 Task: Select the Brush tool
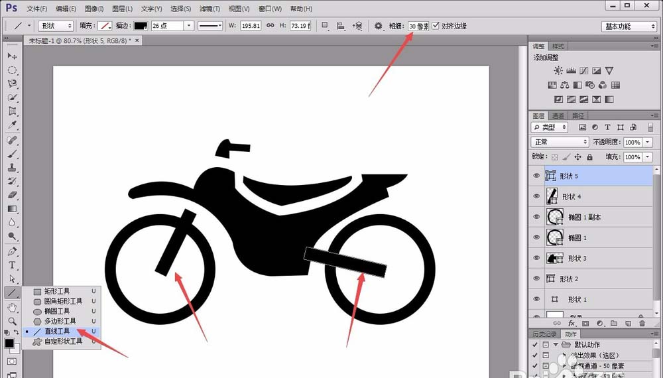(x=12, y=154)
